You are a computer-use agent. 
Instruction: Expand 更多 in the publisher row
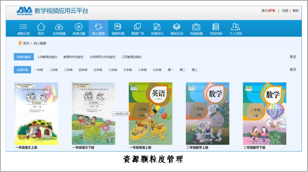(293, 57)
